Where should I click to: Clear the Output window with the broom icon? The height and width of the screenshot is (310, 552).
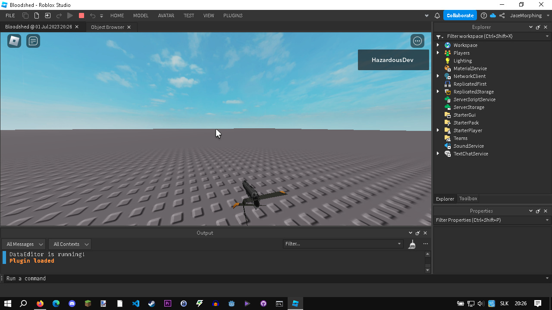click(x=412, y=244)
